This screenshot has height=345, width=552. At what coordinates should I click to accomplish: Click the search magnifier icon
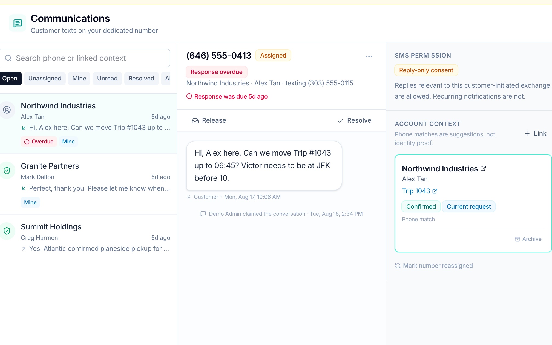pyautogui.click(x=8, y=58)
